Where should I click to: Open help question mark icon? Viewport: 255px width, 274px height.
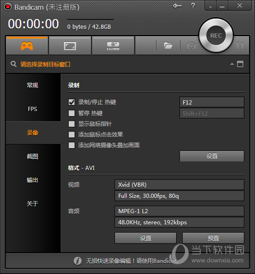click(x=193, y=6)
